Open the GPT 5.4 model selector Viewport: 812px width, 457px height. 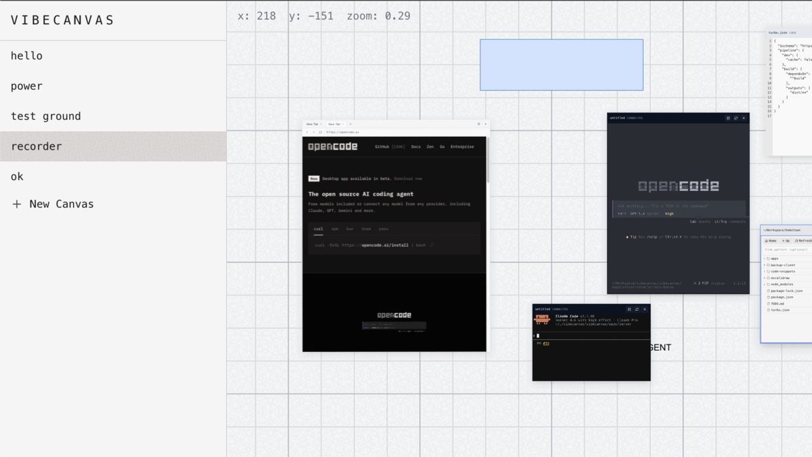tap(637, 214)
